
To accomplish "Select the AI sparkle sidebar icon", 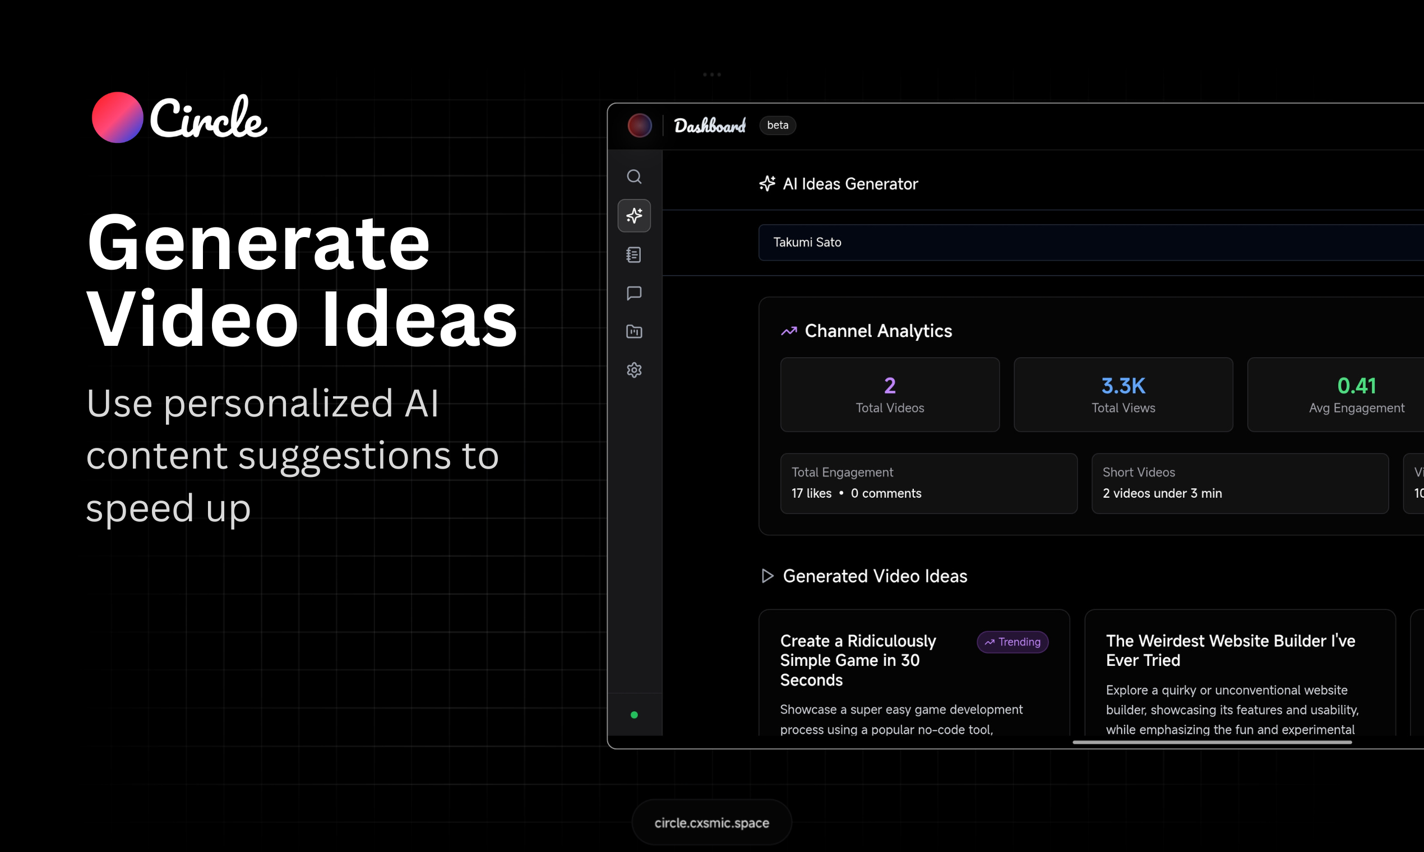I will coord(634,216).
